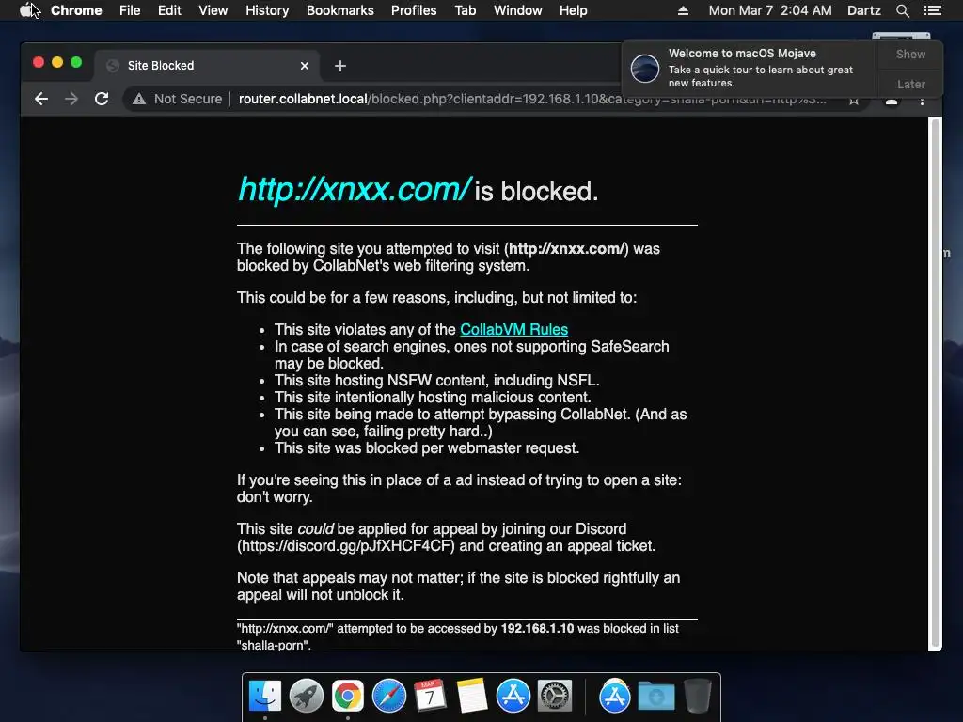
Task: Open the Tab menu
Action: point(466,10)
